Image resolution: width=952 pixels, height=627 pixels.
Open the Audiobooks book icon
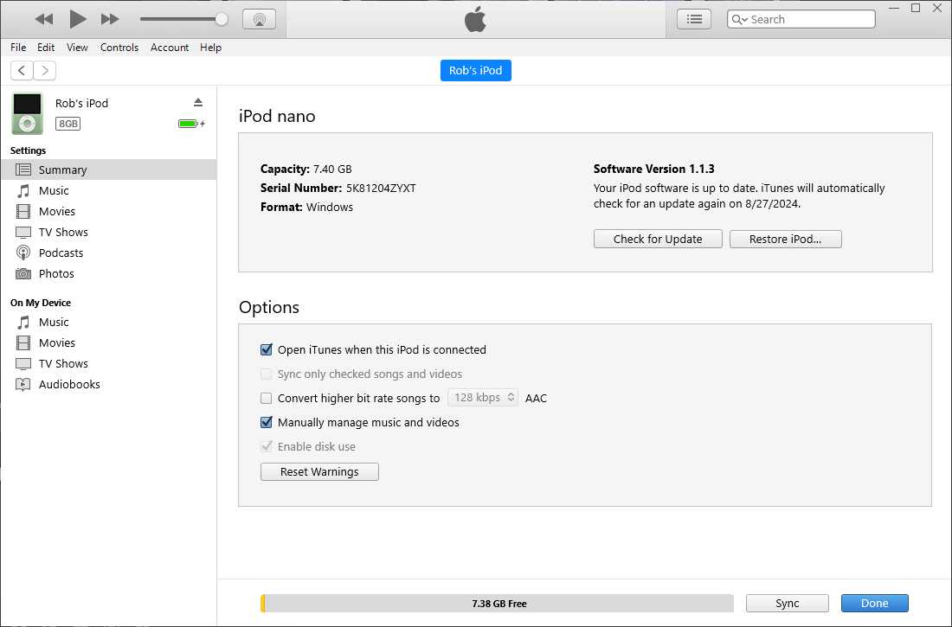pyautogui.click(x=23, y=384)
